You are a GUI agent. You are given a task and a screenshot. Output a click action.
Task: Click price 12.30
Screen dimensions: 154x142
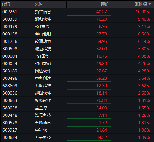tap(101, 86)
